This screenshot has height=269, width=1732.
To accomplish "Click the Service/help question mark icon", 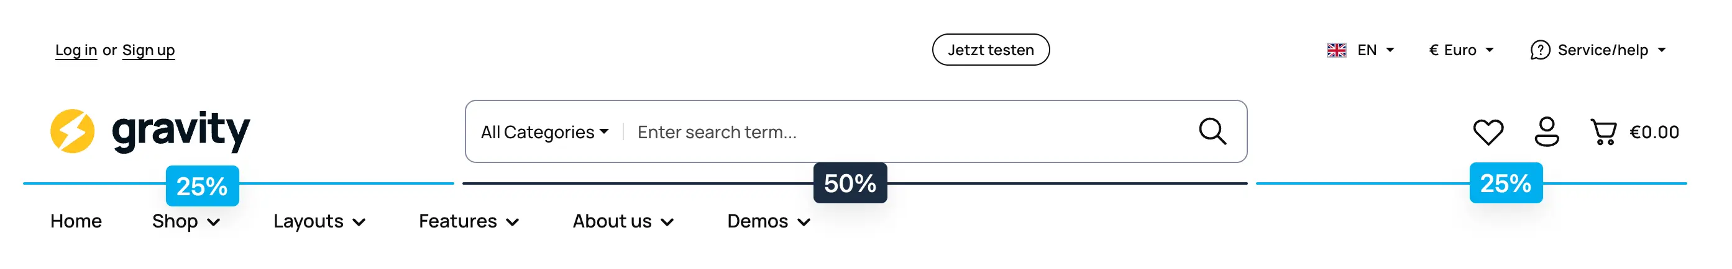I will point(1540,50).
